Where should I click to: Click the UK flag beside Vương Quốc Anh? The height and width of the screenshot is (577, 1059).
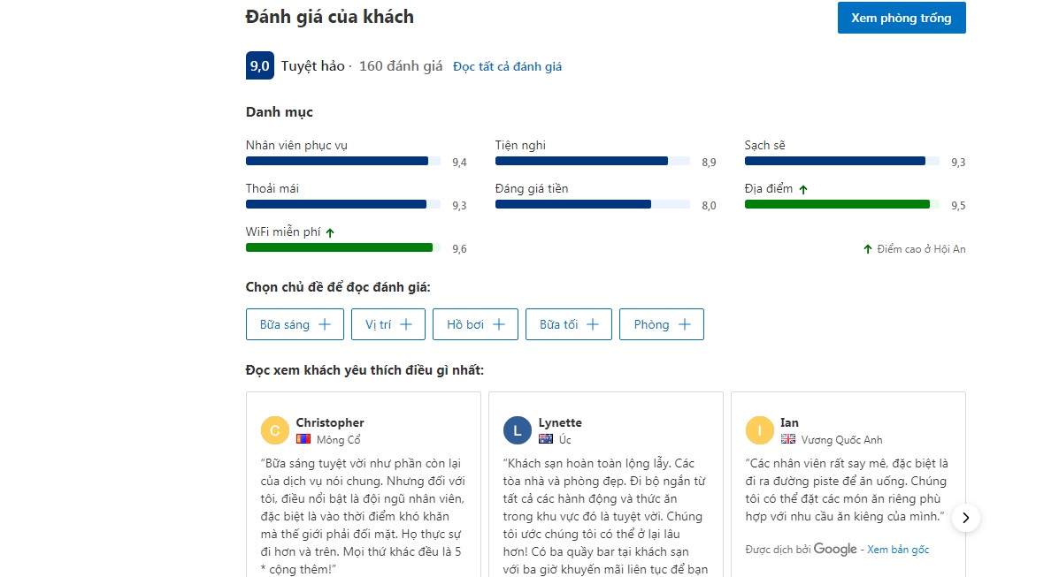tap(787, 439)
